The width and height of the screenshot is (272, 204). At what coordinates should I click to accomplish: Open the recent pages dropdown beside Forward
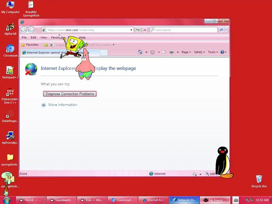(x=37, y=30)
